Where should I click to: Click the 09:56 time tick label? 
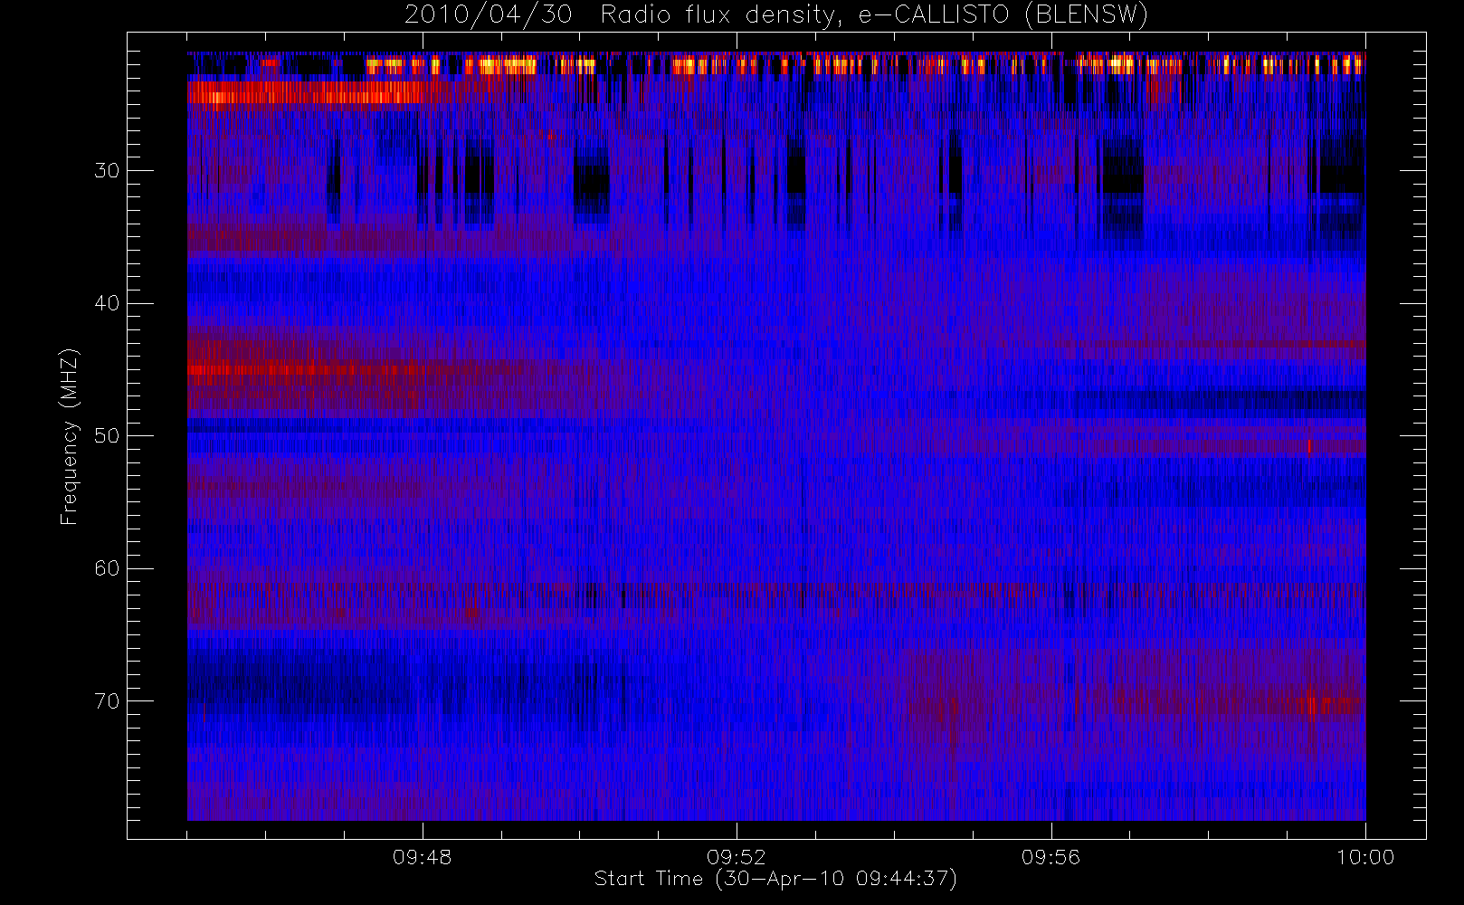(1050, 857)
